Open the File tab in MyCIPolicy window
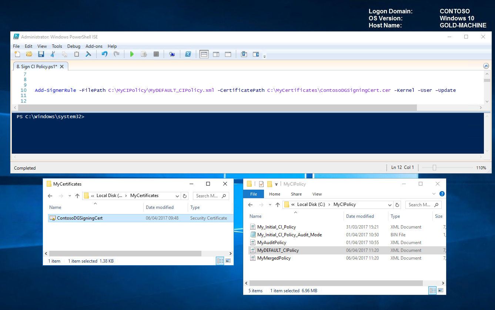 [254, 194]
